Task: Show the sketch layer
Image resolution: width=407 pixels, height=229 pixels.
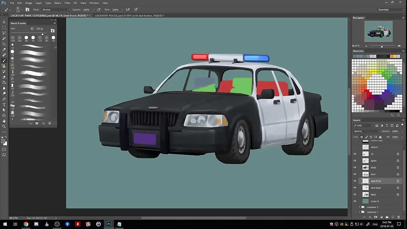Action: click(355, 147)
